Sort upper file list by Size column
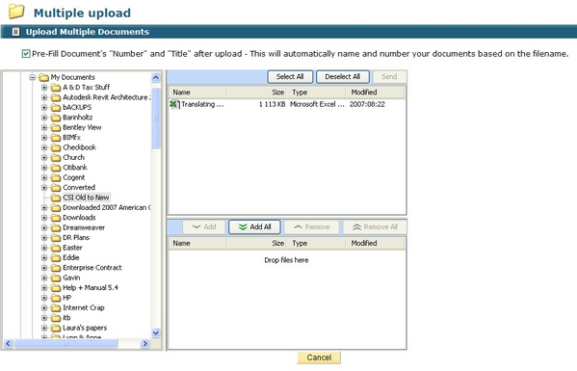The image size is (577, 371). 256,93
